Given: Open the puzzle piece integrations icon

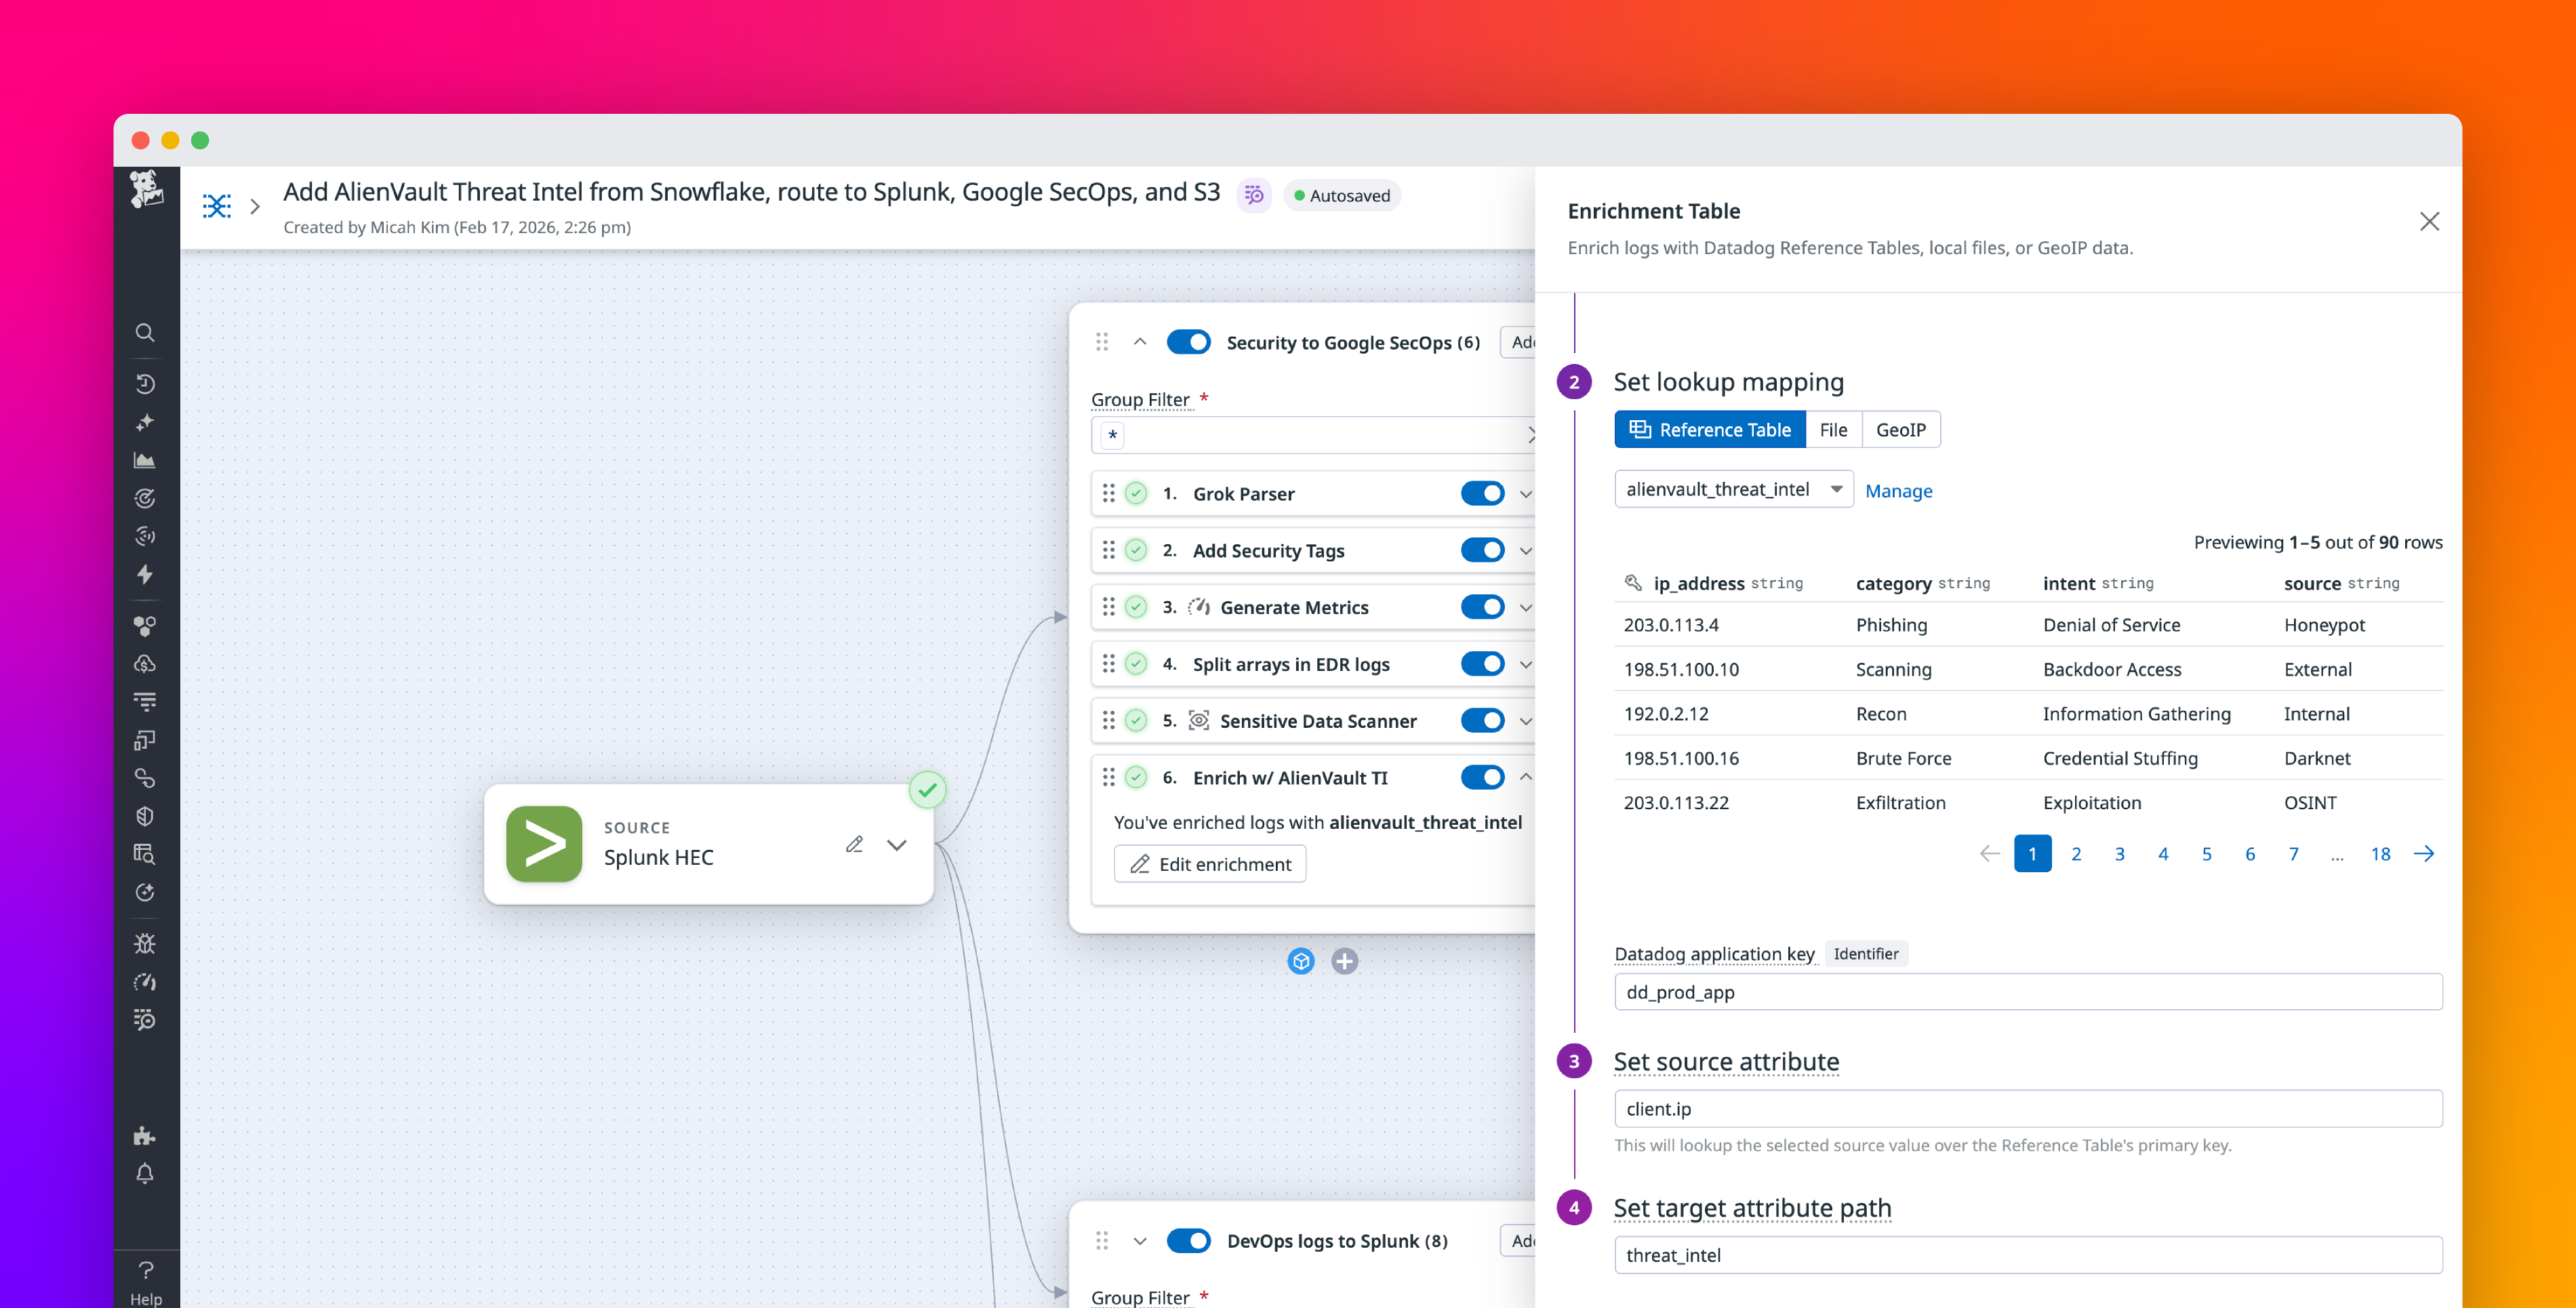Looking at the screenshot, I should [145, 1135].
